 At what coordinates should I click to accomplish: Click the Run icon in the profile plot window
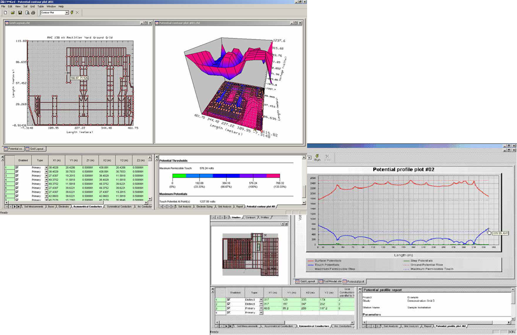pyautogui.click(x=317, y=158)
